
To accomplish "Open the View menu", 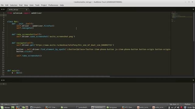I will pos(26,5).
